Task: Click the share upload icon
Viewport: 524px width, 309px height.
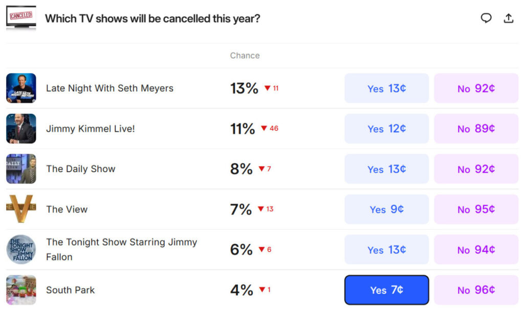Action: [509, 18]
